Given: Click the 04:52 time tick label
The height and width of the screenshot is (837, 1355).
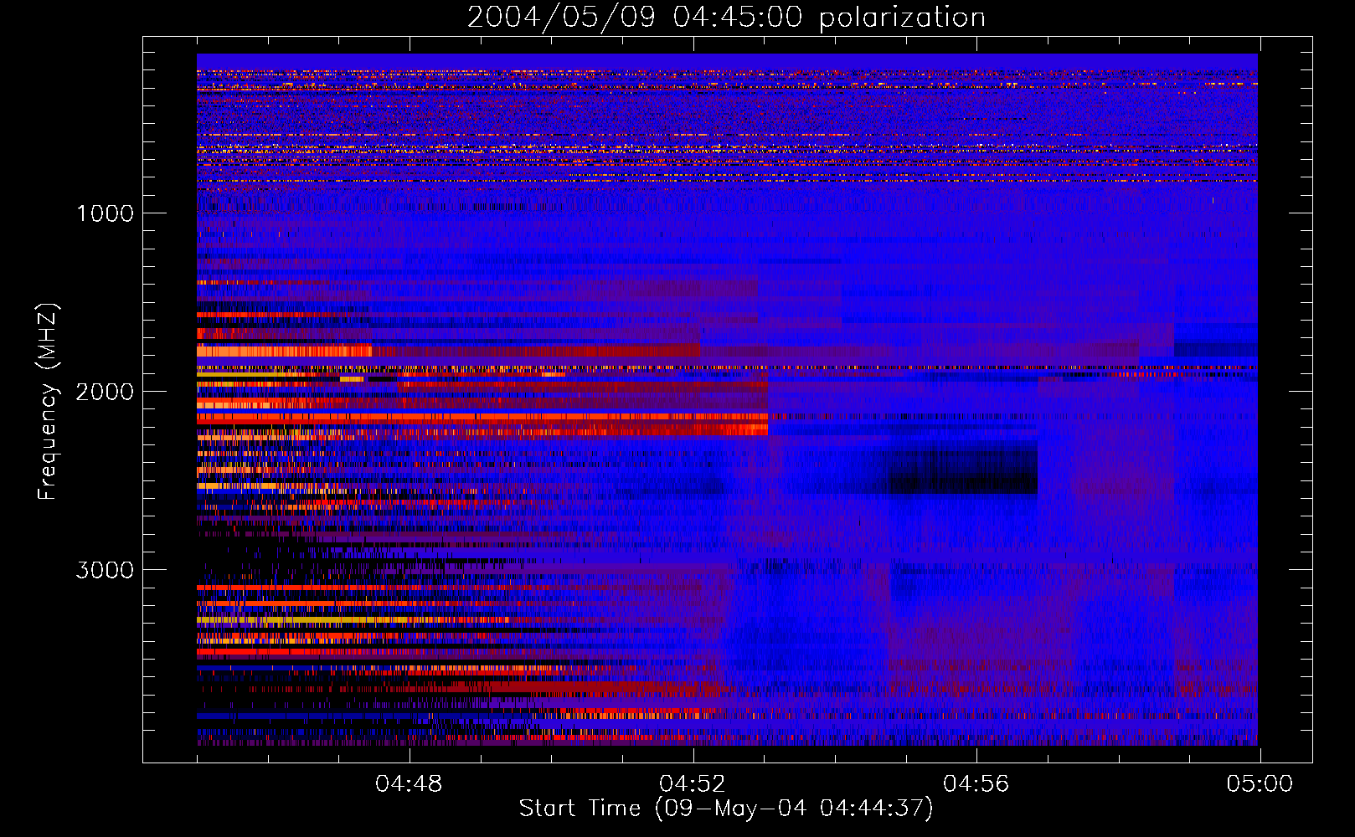Looking at the screenshot, I should [x=693, y=784].
